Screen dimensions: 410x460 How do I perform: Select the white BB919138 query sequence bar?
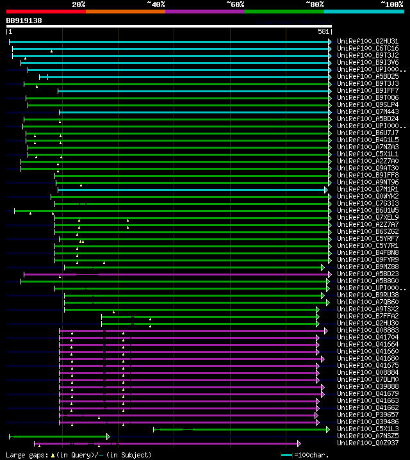tap(169, 26)
